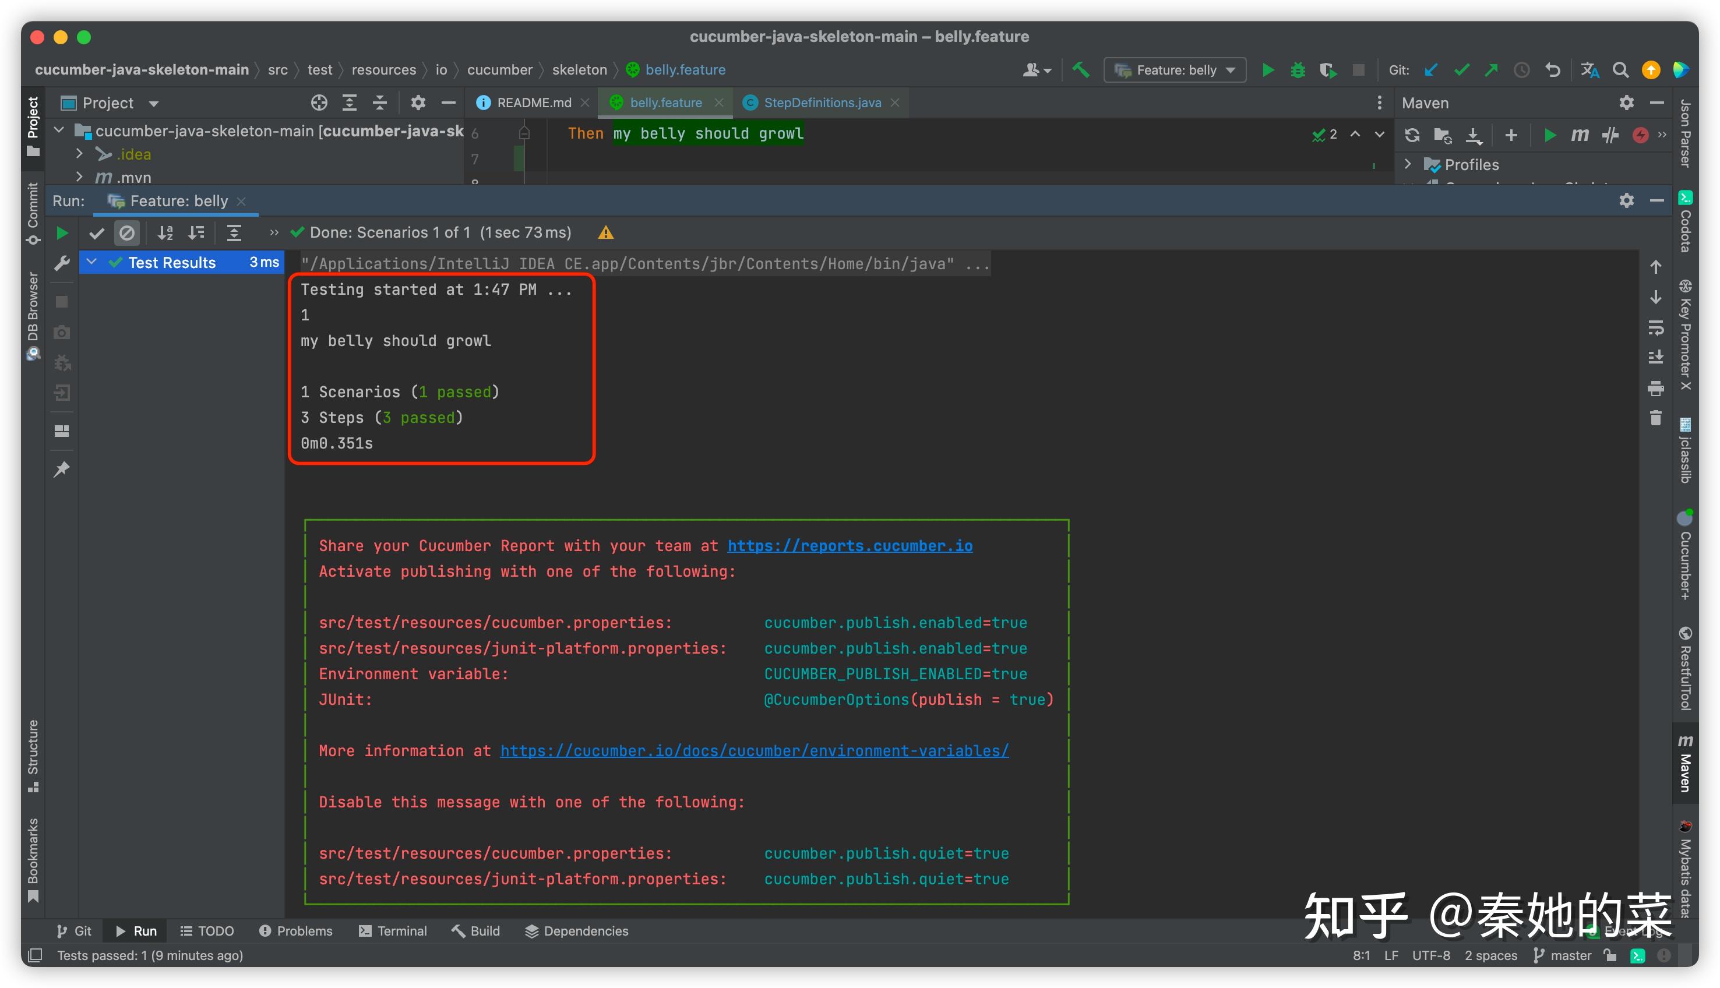Click the Git update project arrow
Image resolution: width=1720 pixels, height=988 pixels.
(x=1431, y=70)
